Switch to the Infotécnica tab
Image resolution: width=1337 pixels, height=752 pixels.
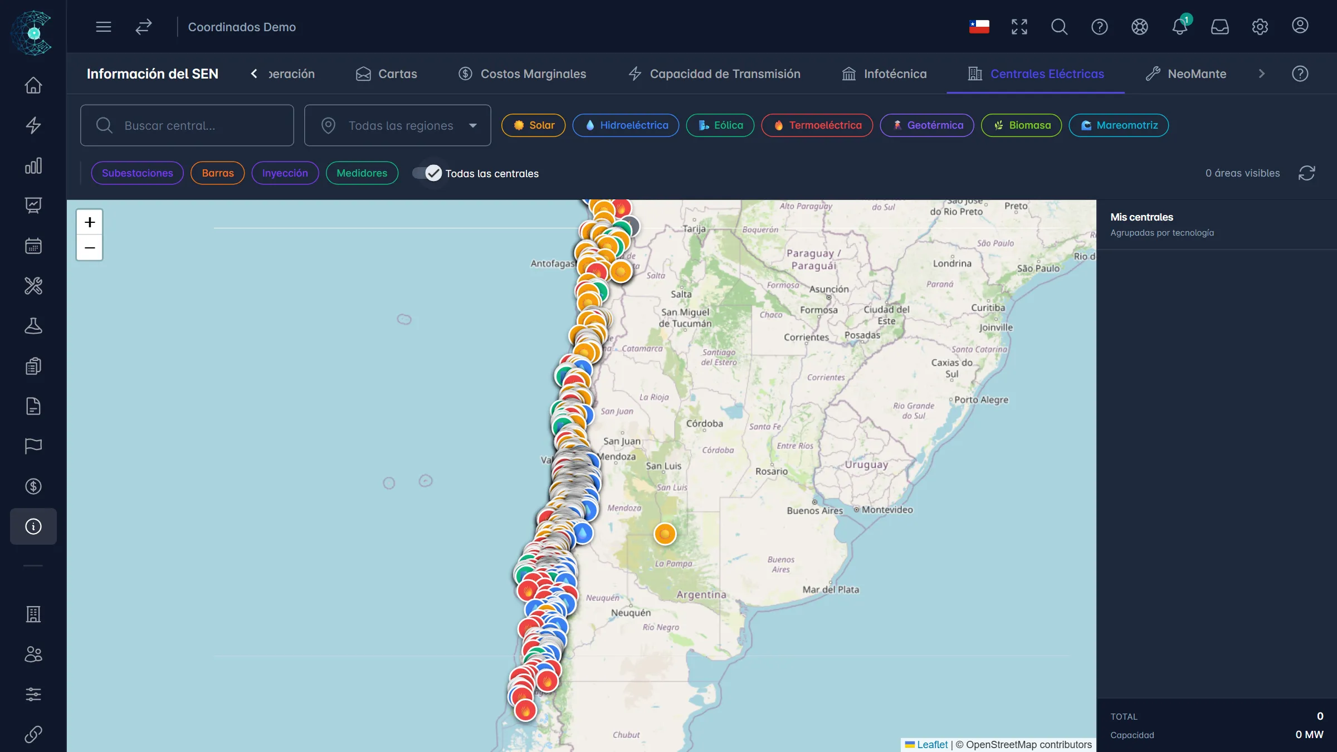pyautogui.click(x=884, y=74)
